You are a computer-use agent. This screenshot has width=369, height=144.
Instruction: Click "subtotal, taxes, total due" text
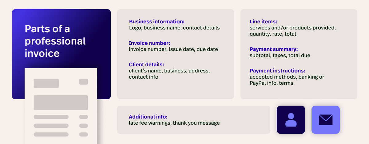[280, 56]
